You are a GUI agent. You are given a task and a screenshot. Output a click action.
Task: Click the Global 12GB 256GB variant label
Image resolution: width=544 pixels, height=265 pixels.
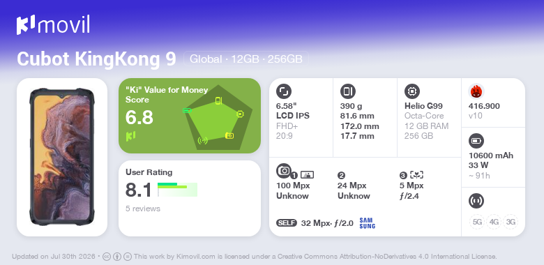point(246,59)
